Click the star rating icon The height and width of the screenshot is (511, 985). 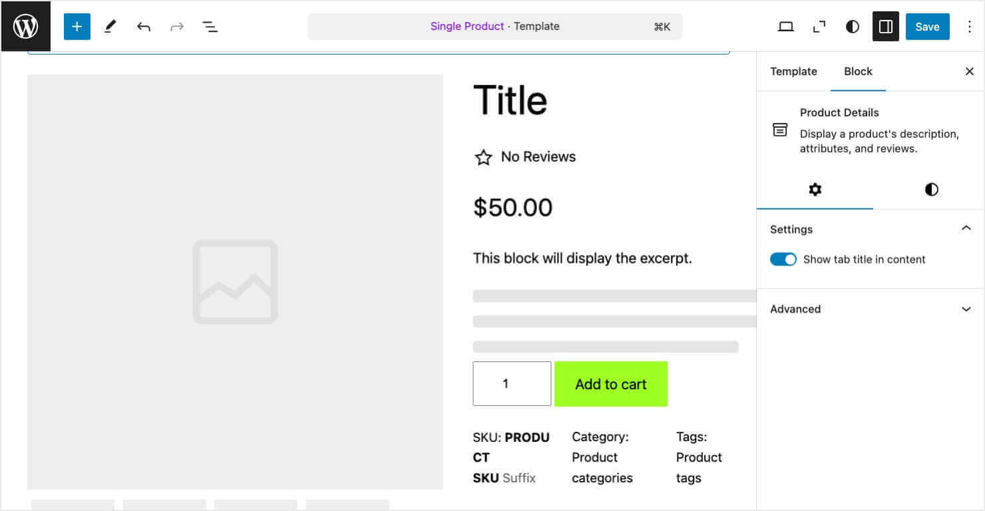point(483,157)
